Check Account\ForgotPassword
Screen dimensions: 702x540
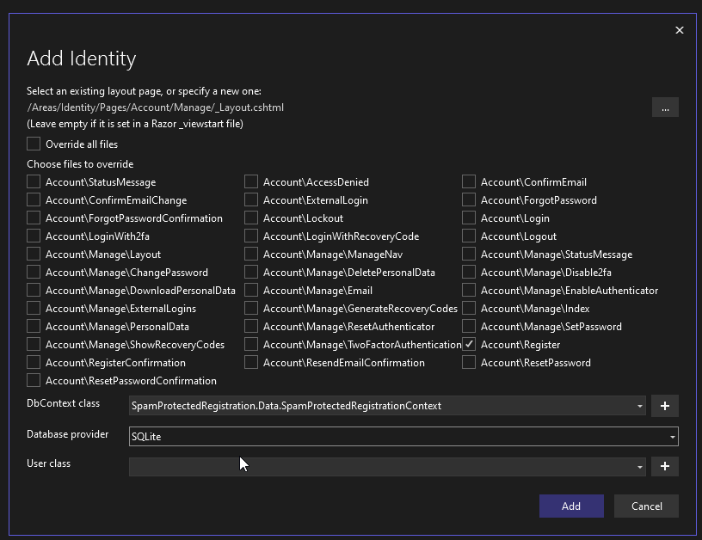[469, 199]
